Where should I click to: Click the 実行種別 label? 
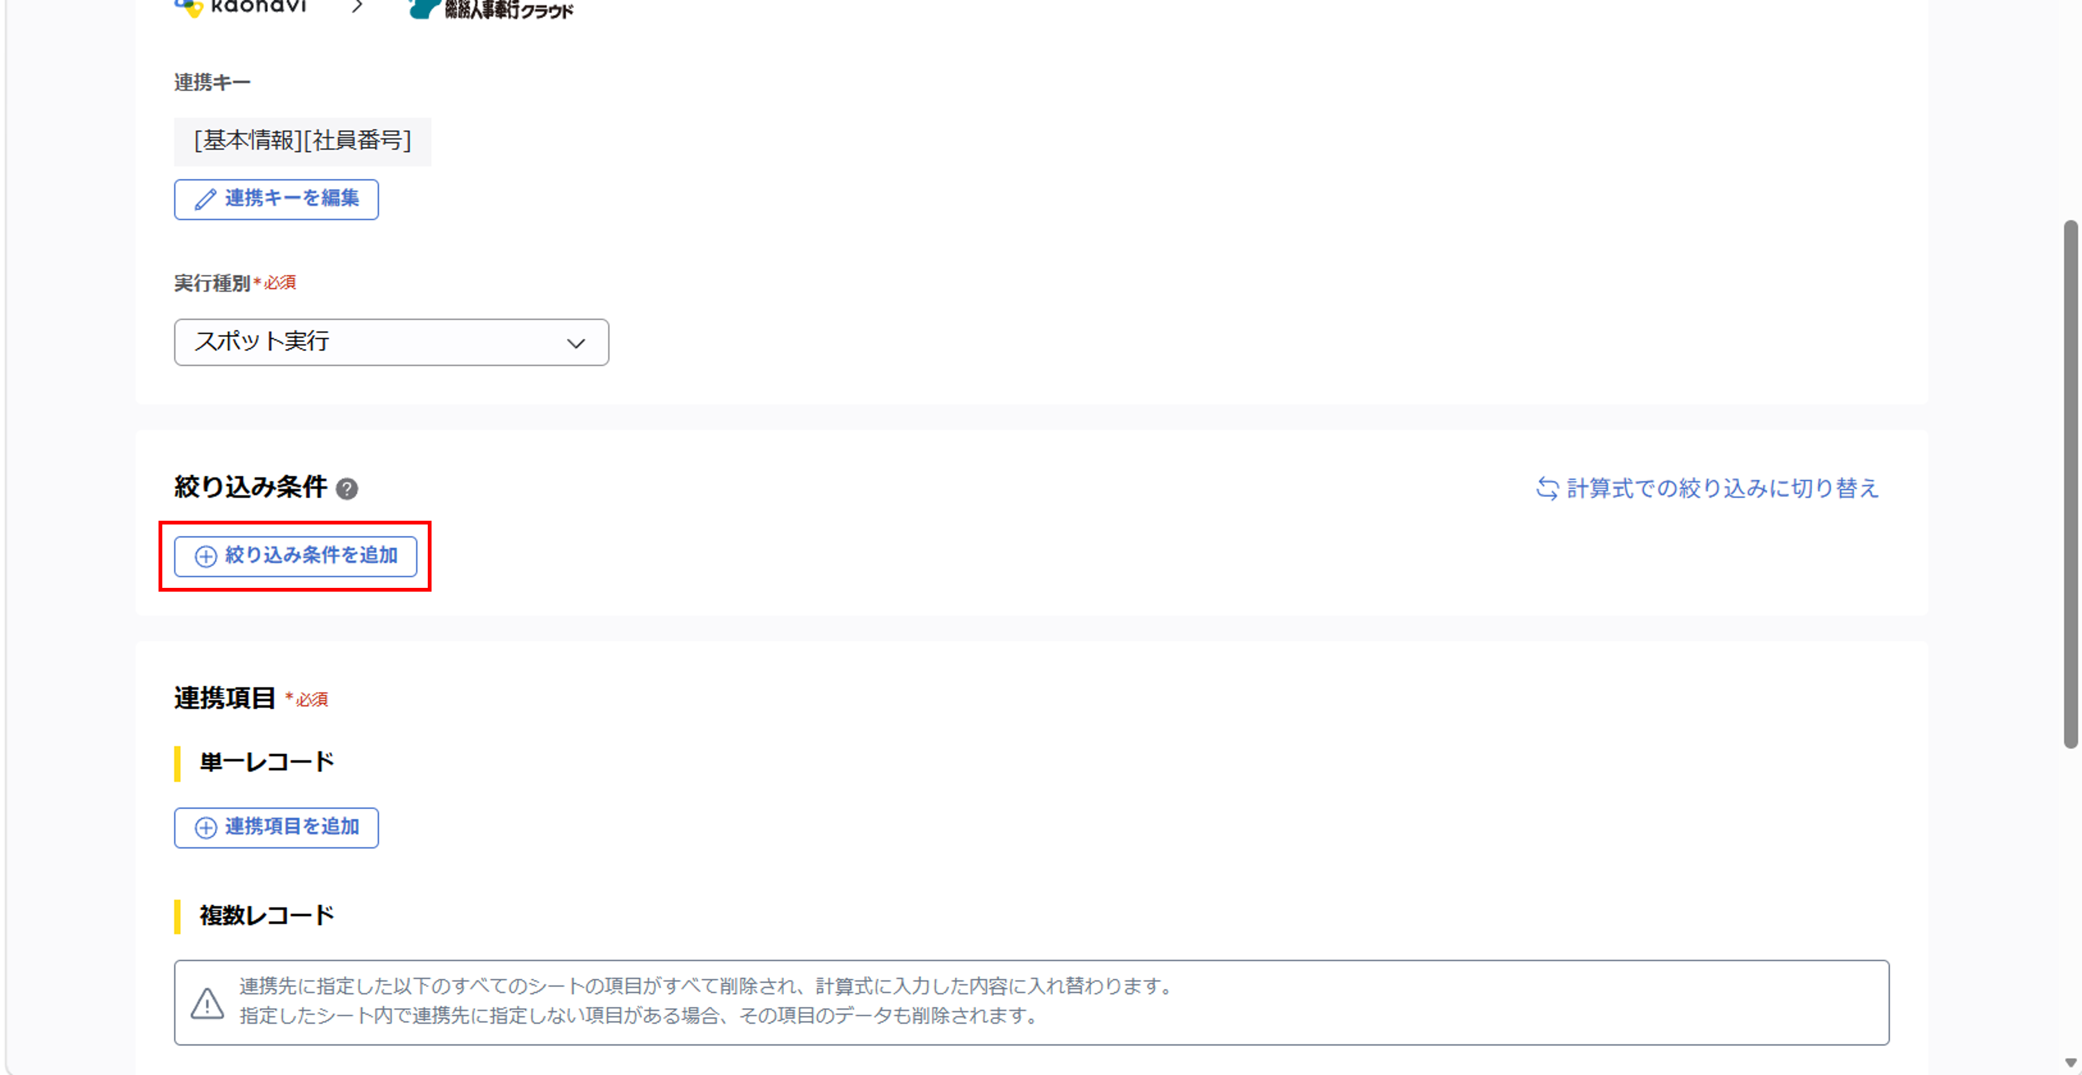pos(212,283)
